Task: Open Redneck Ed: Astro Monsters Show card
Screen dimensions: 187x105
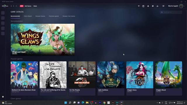Action: [24, 78]
